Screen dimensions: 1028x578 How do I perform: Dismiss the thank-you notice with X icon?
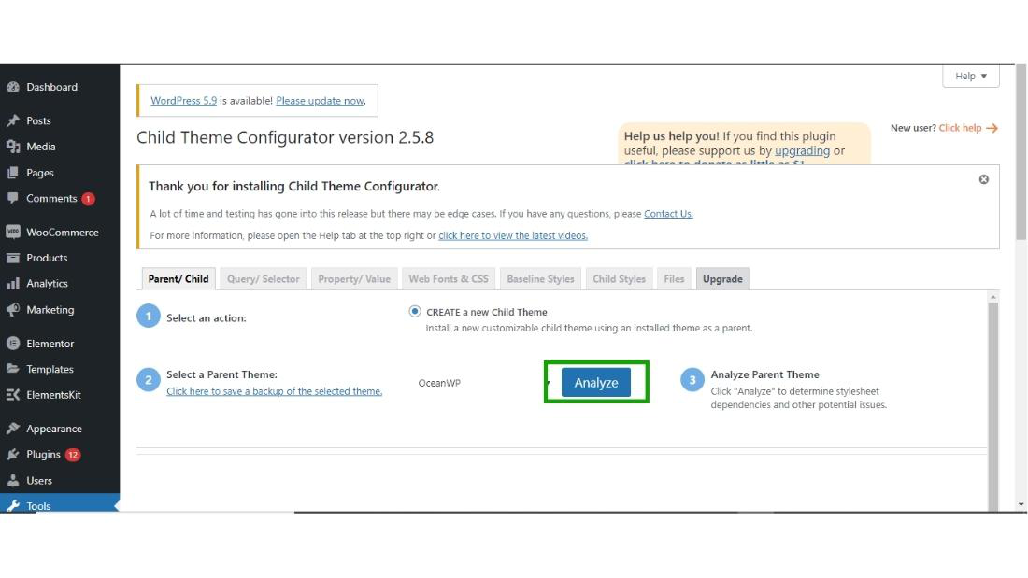click(x=983, y=179)
